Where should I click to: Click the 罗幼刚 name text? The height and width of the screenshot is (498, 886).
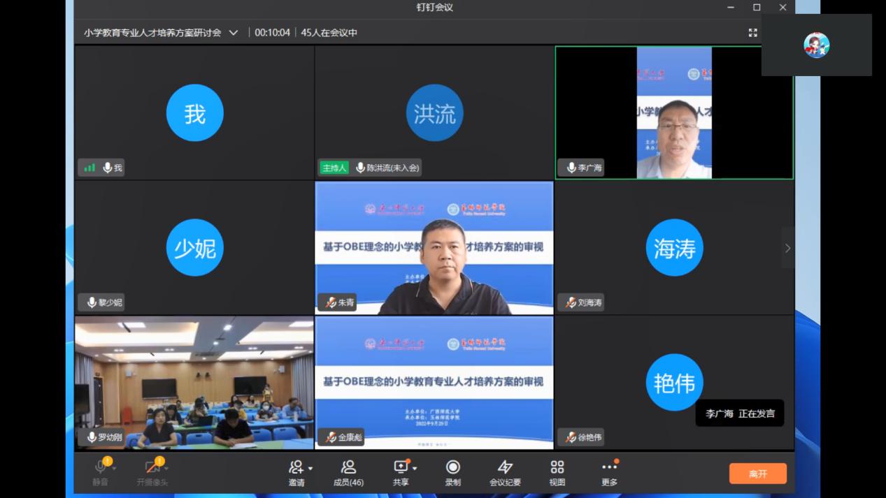click(110, 437)
